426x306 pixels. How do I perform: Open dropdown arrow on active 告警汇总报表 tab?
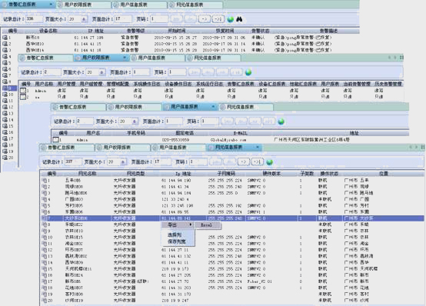pyautogui.click(x=51, y=5)
